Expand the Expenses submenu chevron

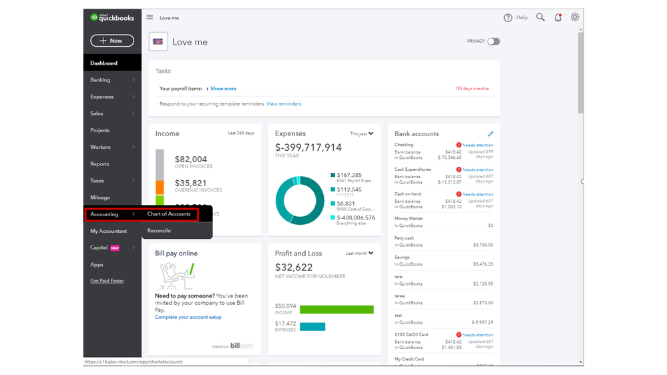point(134,97)
